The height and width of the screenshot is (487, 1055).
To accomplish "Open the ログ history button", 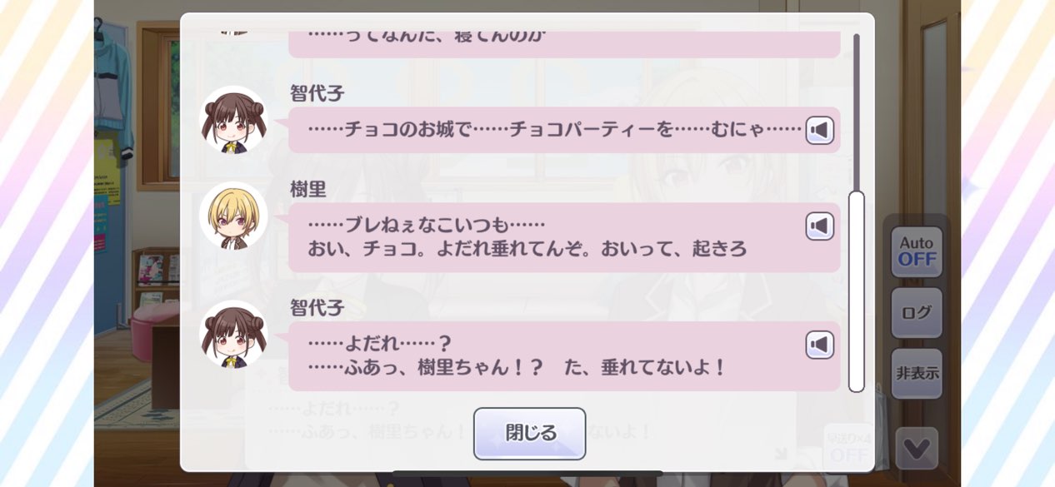I will click(x=917, y=313).
